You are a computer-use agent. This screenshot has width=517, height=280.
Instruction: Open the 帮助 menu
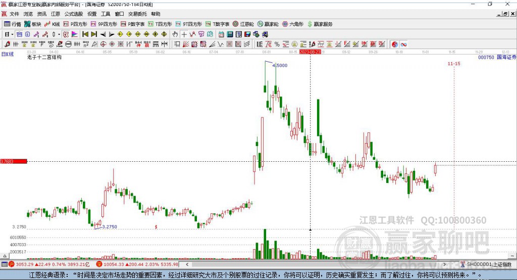[x=156, y=14]
